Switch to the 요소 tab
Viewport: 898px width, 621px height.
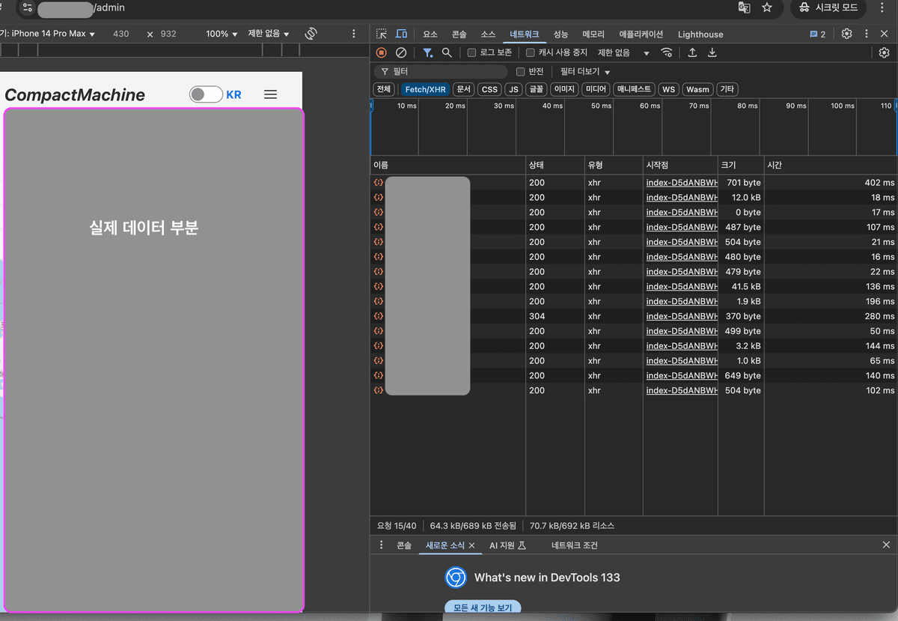pos(430,34)
